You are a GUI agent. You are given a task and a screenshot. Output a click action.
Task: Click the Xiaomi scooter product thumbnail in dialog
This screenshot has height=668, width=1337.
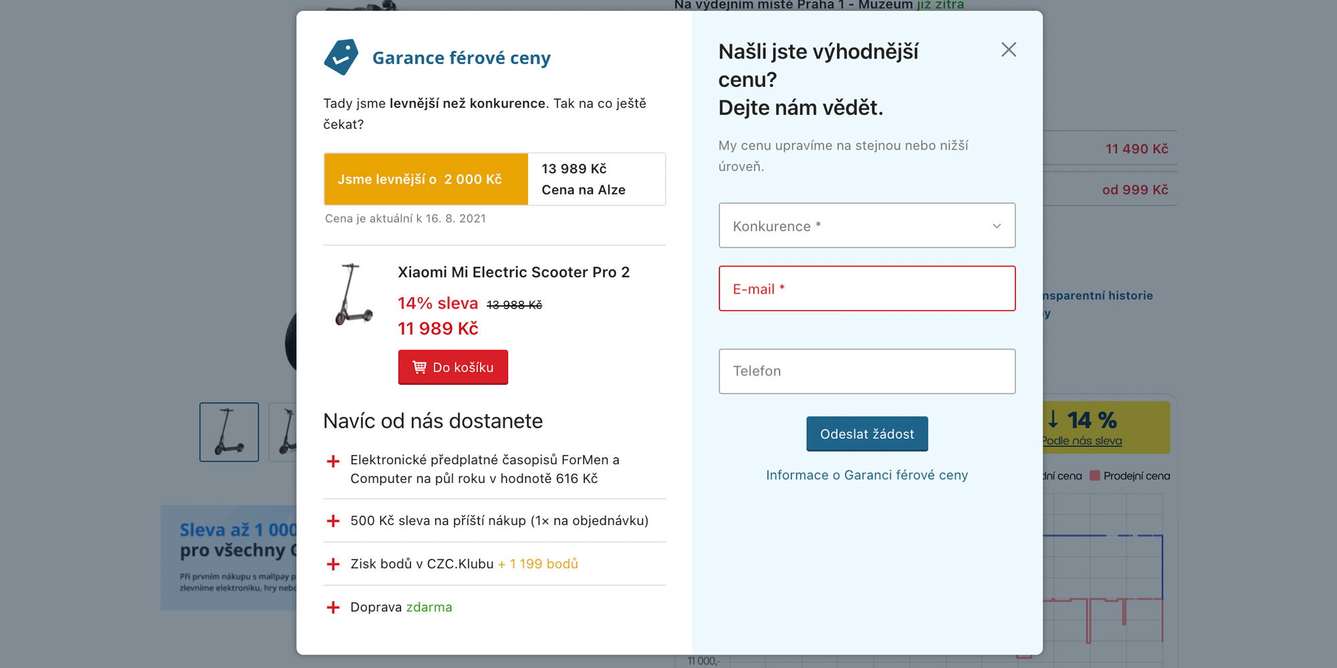tap(352, 295)
